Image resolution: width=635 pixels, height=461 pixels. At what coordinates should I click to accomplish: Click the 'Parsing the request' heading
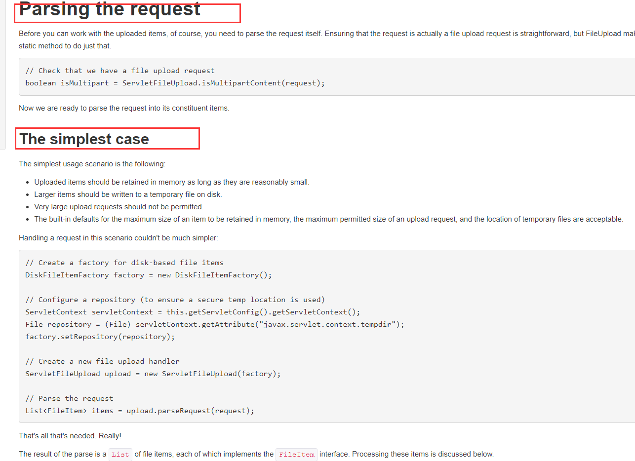pyautogui.click(x=110, y=9)
